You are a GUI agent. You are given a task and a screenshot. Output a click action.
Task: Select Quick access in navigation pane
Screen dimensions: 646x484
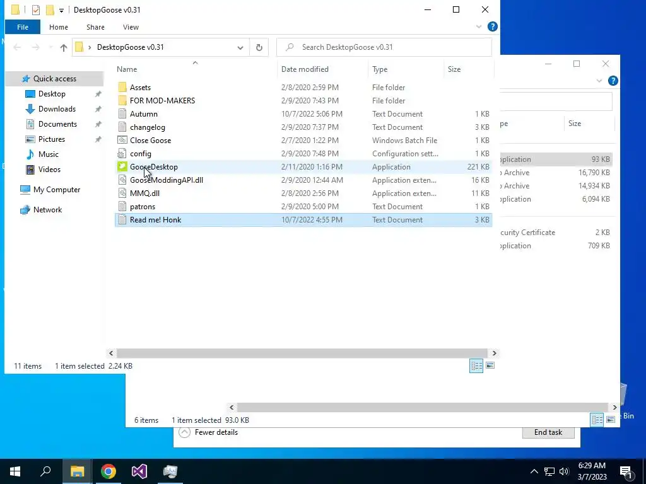(x=54, y=79)
